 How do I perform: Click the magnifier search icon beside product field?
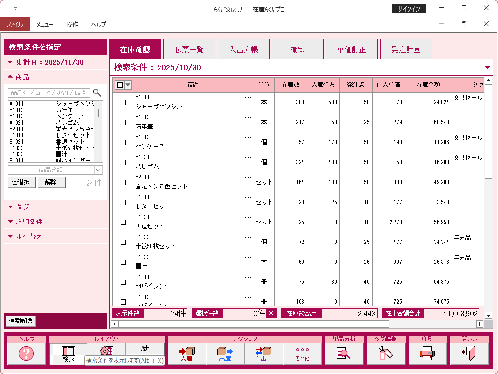pyautogui.click(x=97, y=93)
